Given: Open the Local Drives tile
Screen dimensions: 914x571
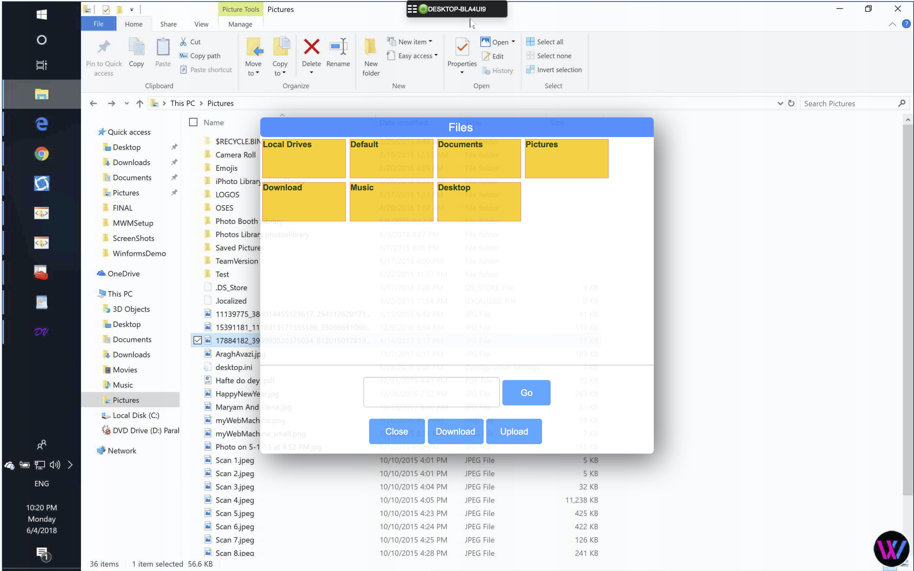Looking at the screenshot, I should point(304,158).
